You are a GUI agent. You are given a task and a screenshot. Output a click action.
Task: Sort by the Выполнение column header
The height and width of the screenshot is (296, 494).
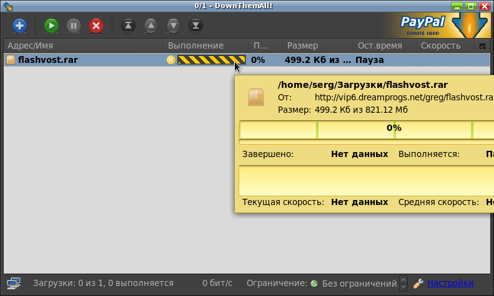click(x=206, y=45)
